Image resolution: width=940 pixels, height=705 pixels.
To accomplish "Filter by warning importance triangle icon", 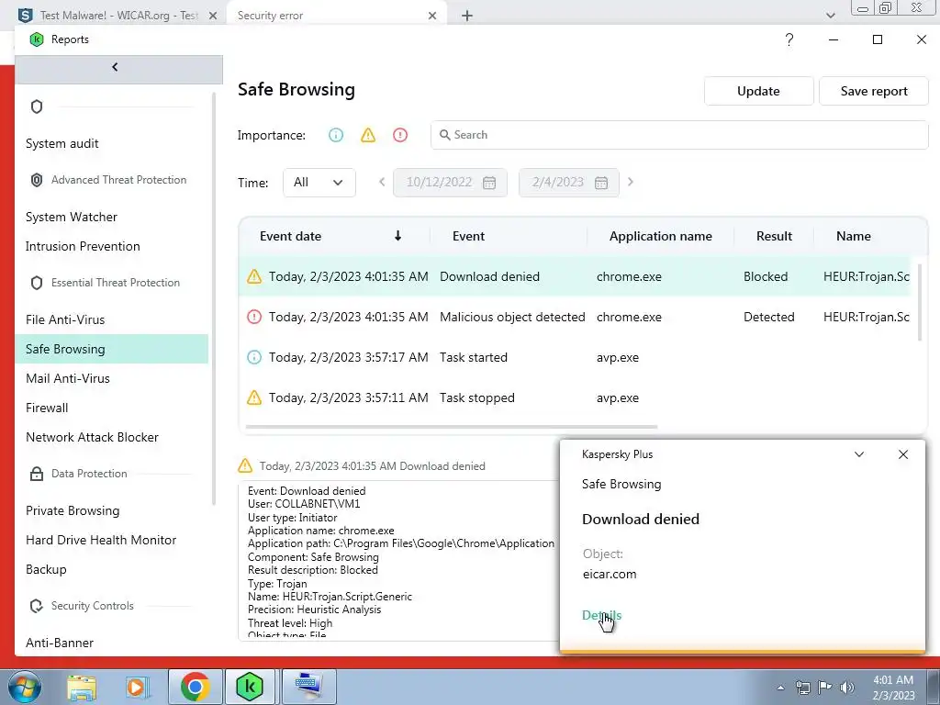I will 368,135.
